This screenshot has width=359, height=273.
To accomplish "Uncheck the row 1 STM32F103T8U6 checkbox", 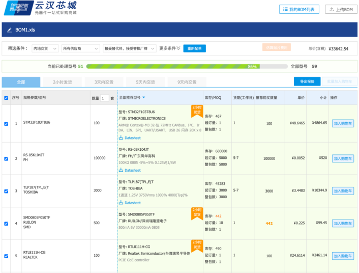I will [x=6, y=123].
